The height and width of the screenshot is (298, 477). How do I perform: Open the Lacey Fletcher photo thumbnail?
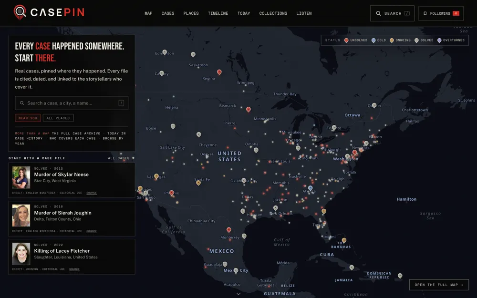(21, 254)
